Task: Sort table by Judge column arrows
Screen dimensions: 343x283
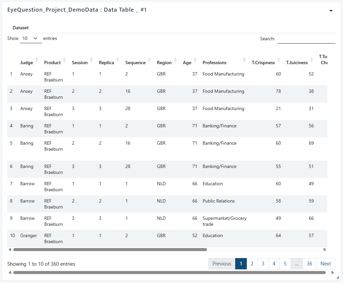Action: tap(36, 60)
